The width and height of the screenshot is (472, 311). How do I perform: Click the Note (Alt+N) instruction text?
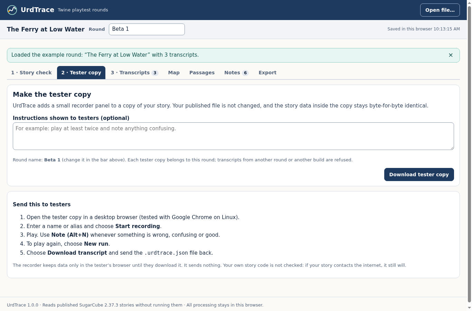click(x=70, y=235)
